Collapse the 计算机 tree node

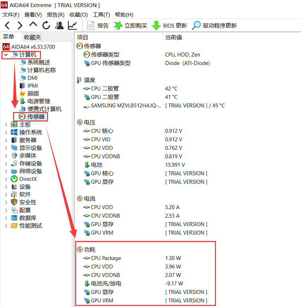[6, 55]
